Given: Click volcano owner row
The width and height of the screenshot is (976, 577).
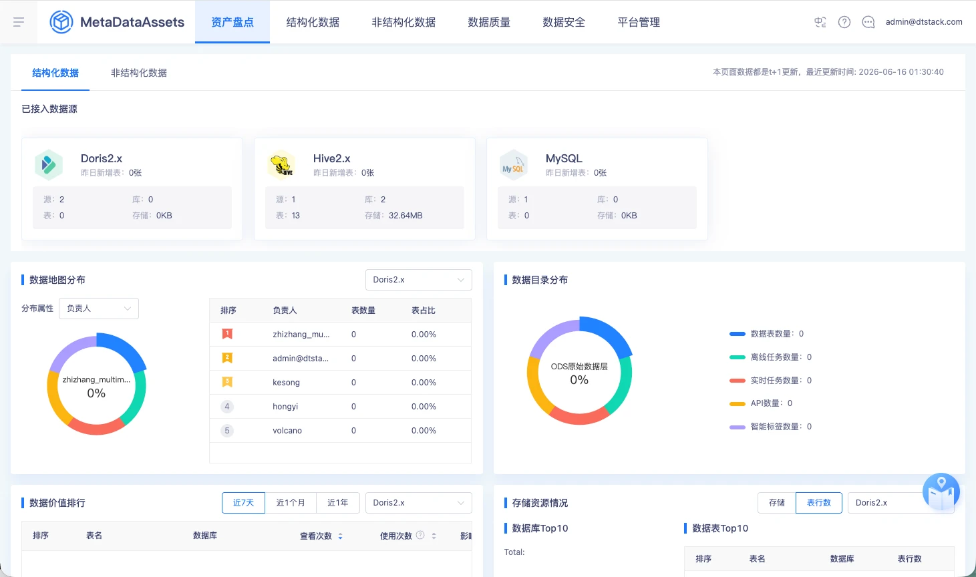Looking at the screenshot, I should [x=340, y=430].
